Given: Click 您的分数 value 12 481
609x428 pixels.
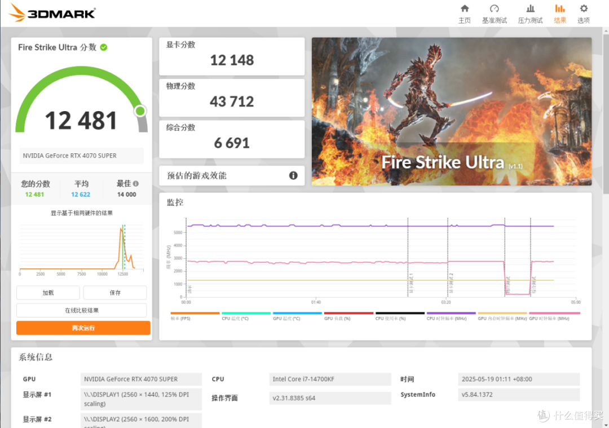Looking at the screenshot, I should (x=34, y=195).
